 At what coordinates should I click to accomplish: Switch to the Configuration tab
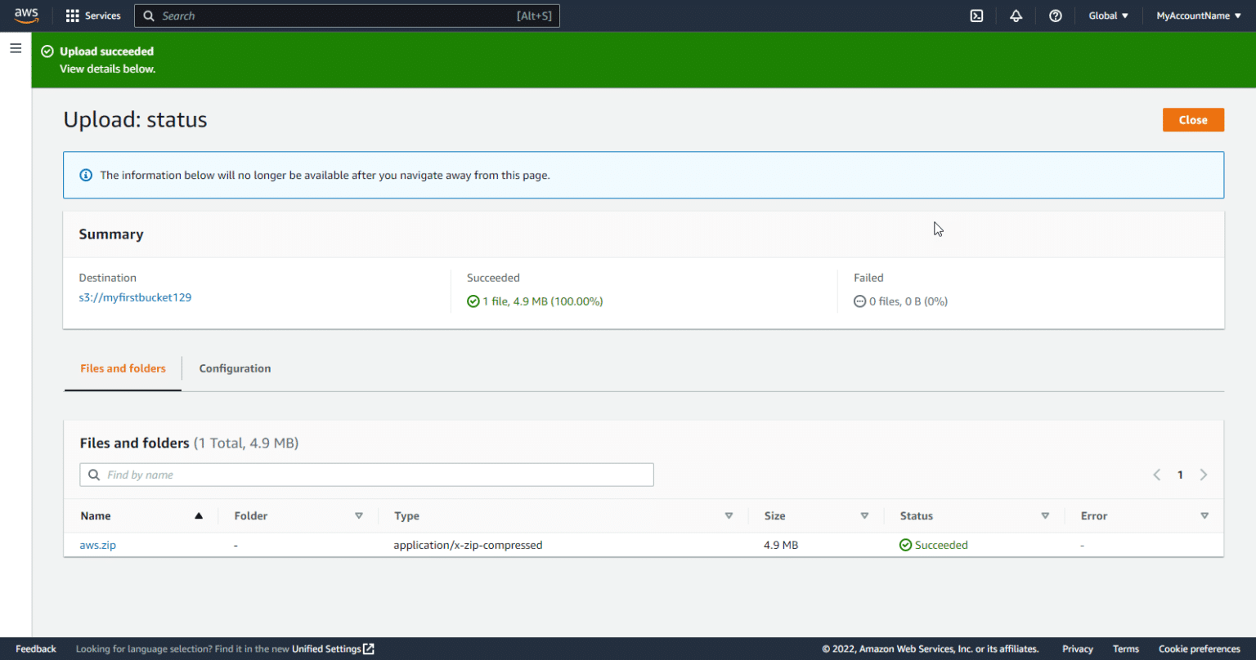tap(235, 368)
